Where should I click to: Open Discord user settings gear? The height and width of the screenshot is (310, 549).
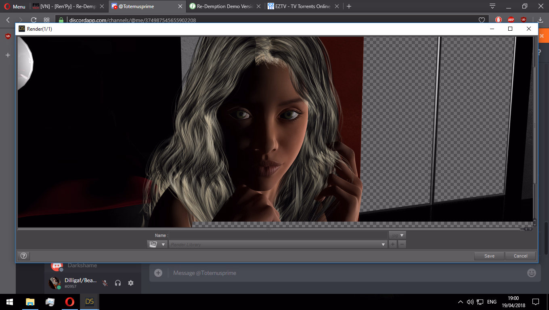click(131, 283)
